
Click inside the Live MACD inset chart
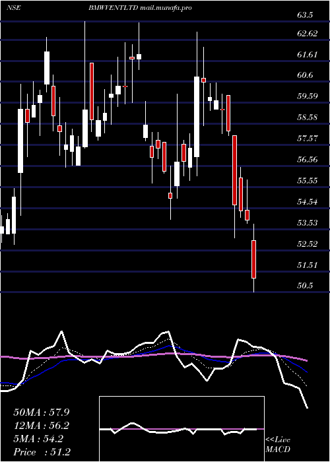pos(181,429)
